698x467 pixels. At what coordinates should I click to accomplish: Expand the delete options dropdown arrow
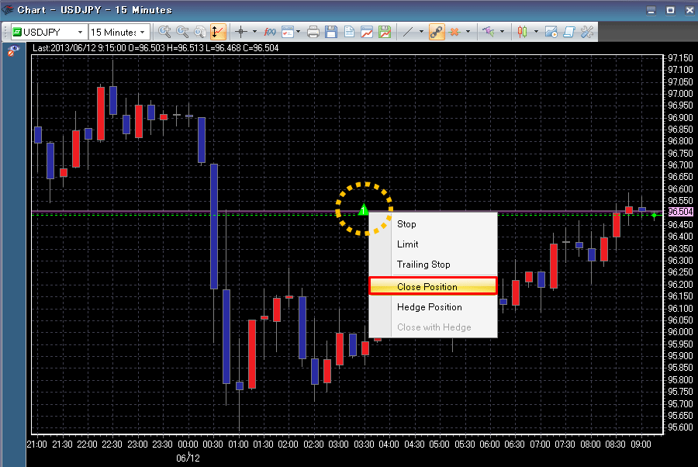(x=468, y=32)
